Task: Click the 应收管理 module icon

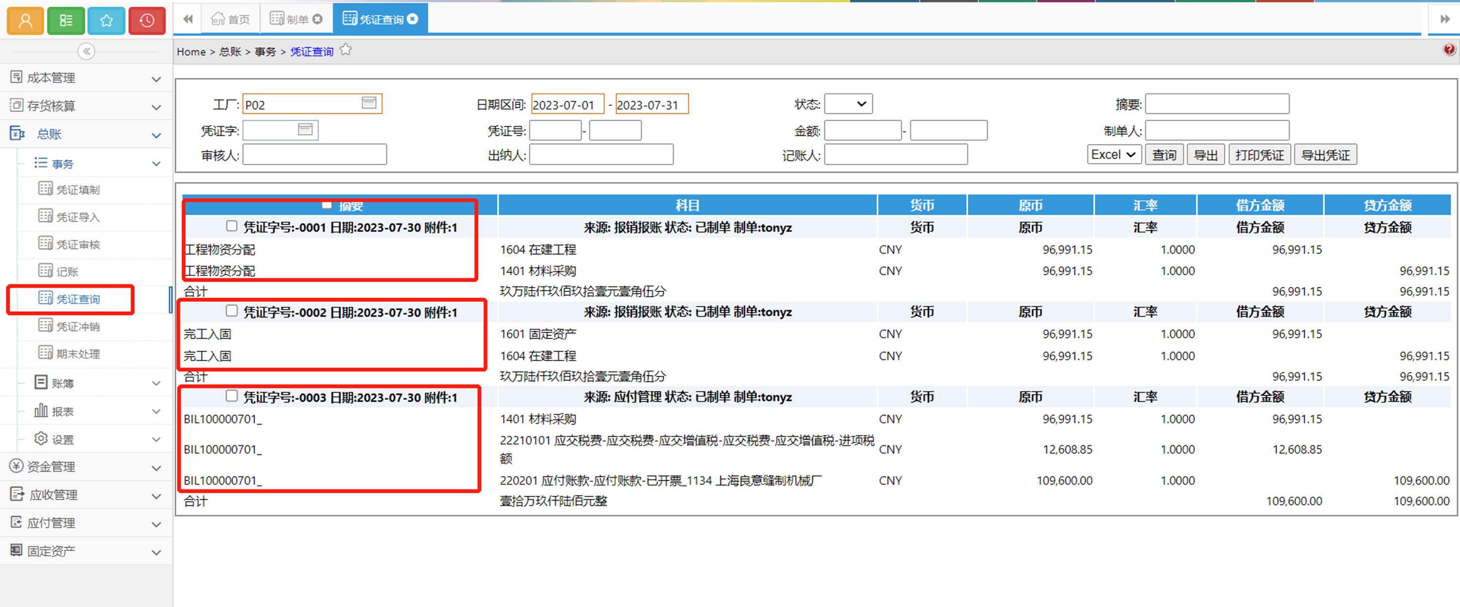Action: pos(17,494)
